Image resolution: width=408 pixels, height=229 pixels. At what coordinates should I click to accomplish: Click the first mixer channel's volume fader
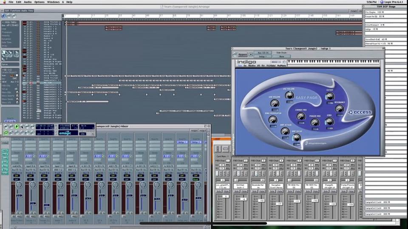point(18,196)
